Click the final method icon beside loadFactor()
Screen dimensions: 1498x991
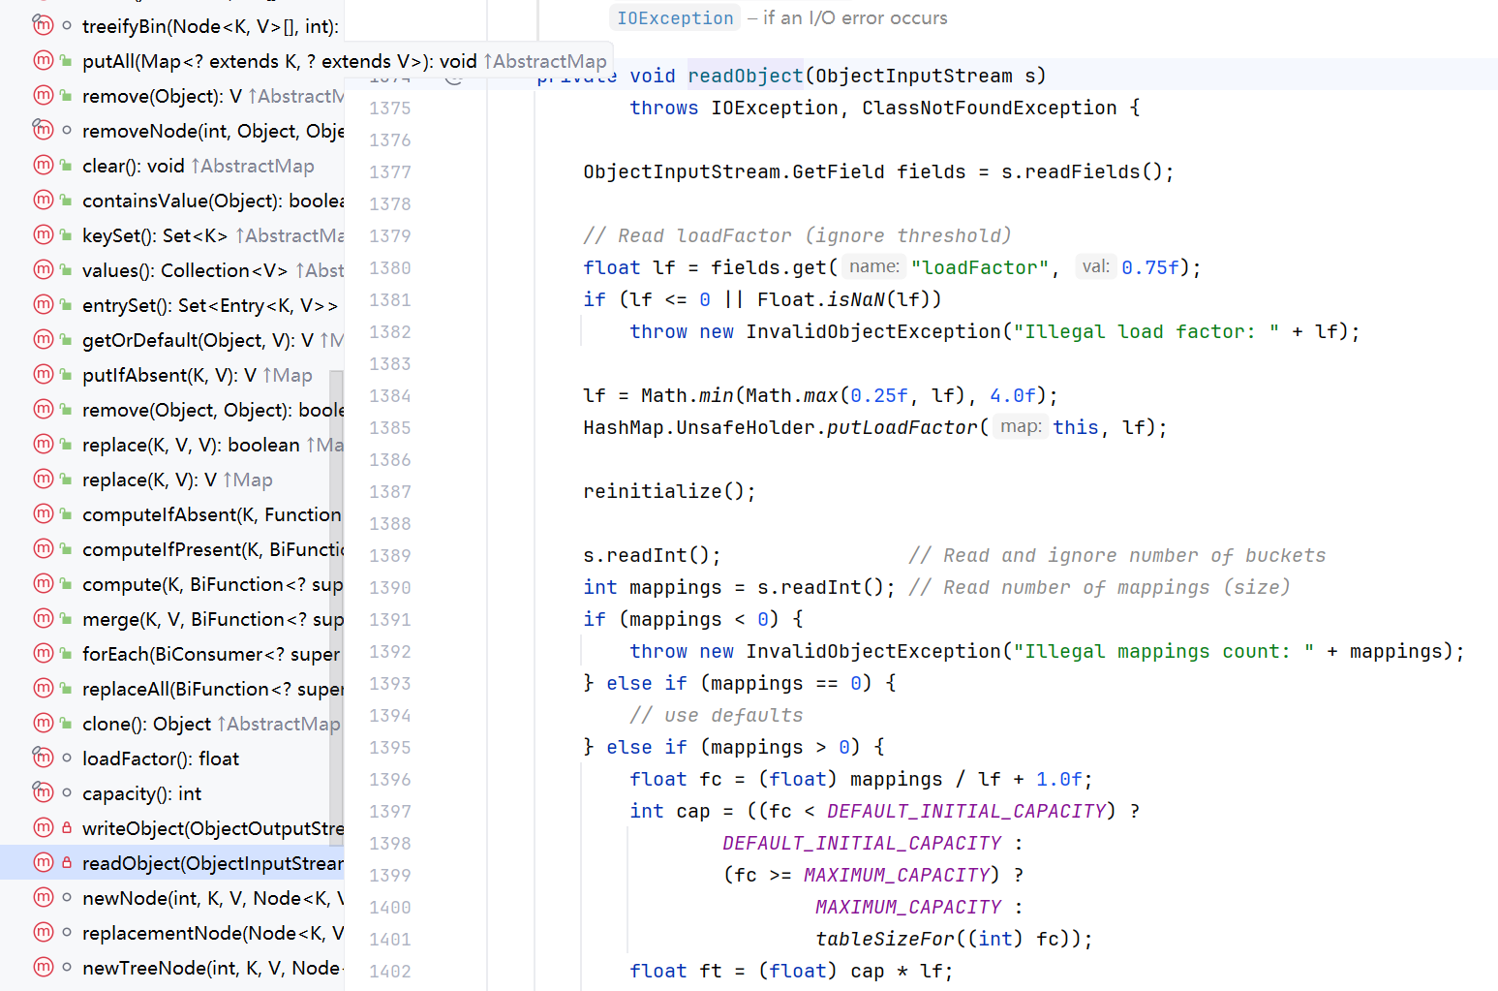[44, 759]
